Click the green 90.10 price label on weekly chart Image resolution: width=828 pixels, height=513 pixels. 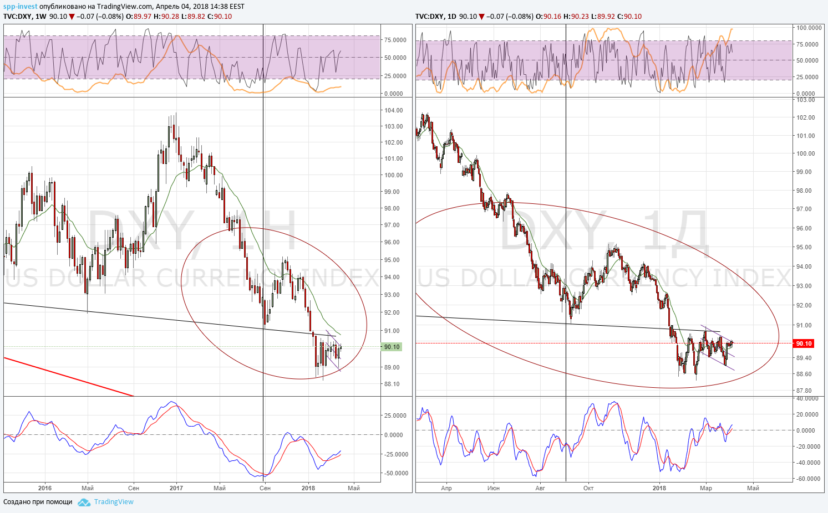point(392,347)
